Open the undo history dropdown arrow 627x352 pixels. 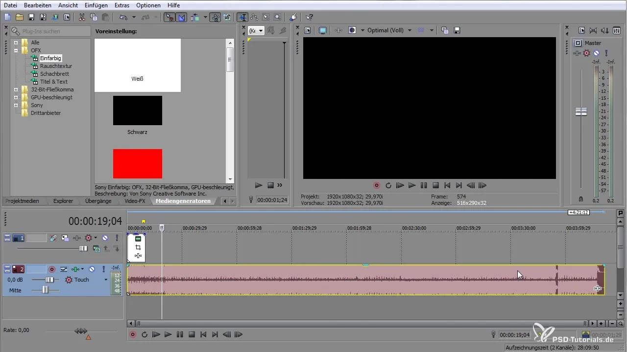[x=133, y=17]
